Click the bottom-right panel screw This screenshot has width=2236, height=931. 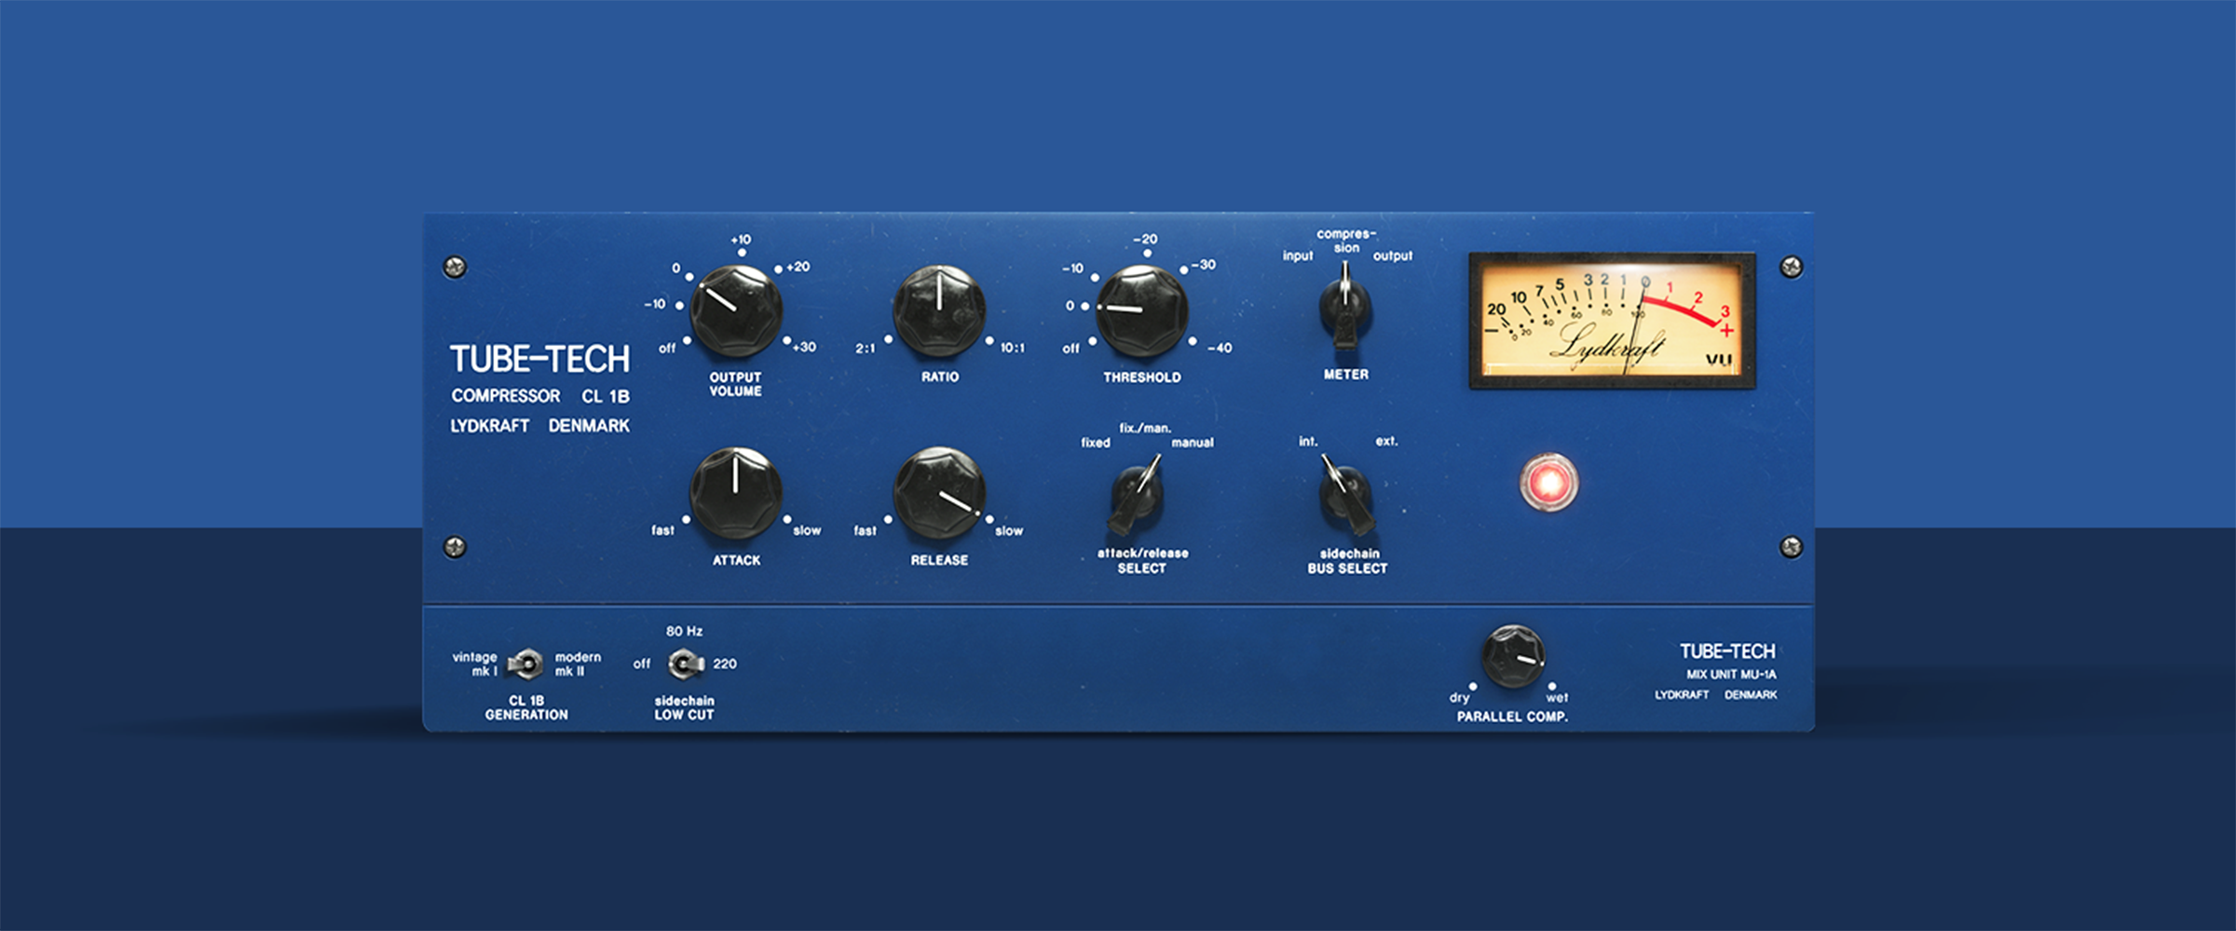click(1791, 546)
